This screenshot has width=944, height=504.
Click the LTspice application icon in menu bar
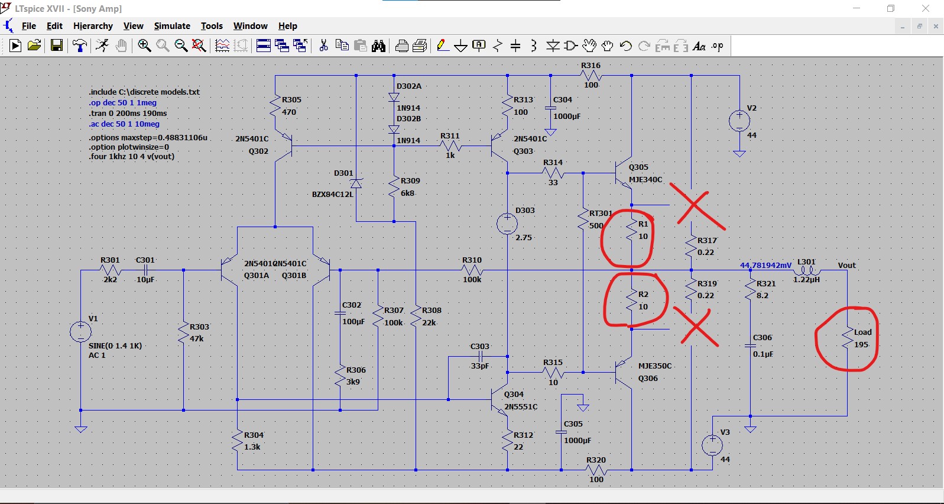(8, 26)
